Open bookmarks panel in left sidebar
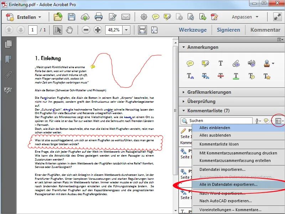Image resolution: width=285 pixels, height=214 pixels. coord(8,59)
